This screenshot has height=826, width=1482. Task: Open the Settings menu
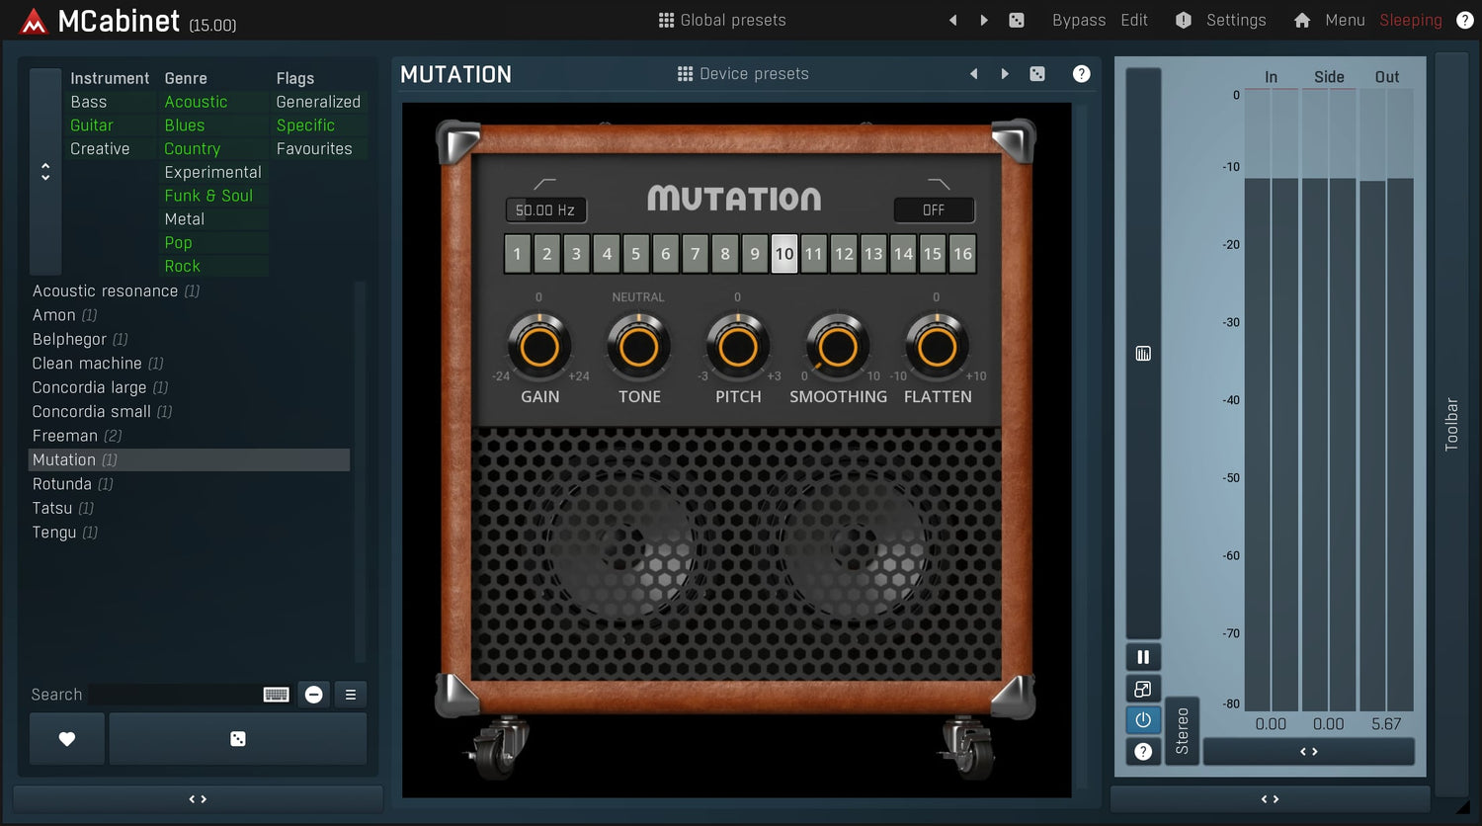click(x=1235, y=20)
